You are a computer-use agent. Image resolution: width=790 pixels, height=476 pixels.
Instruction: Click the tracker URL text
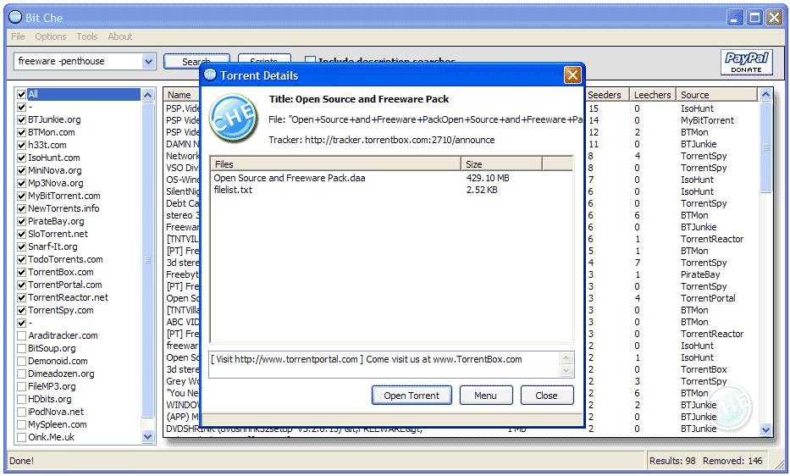pos(400,140)
